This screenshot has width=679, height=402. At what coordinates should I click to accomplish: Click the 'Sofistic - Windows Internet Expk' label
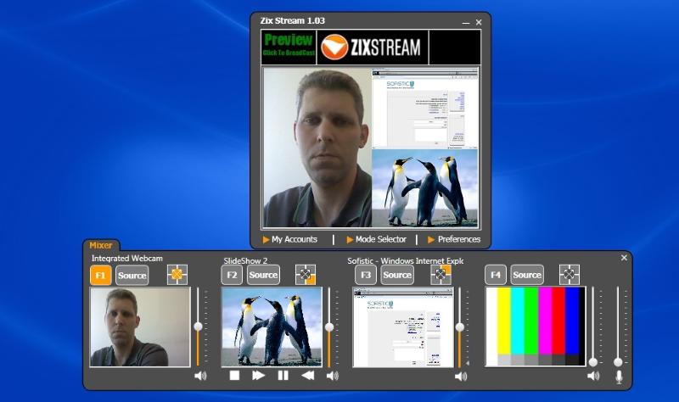(406, 261)
